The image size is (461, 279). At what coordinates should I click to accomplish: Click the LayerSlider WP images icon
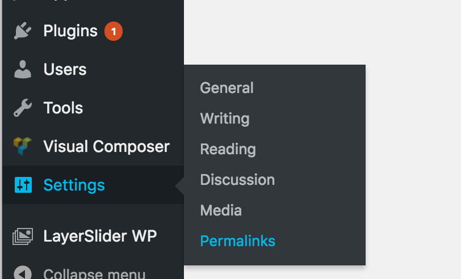(23, 236)
